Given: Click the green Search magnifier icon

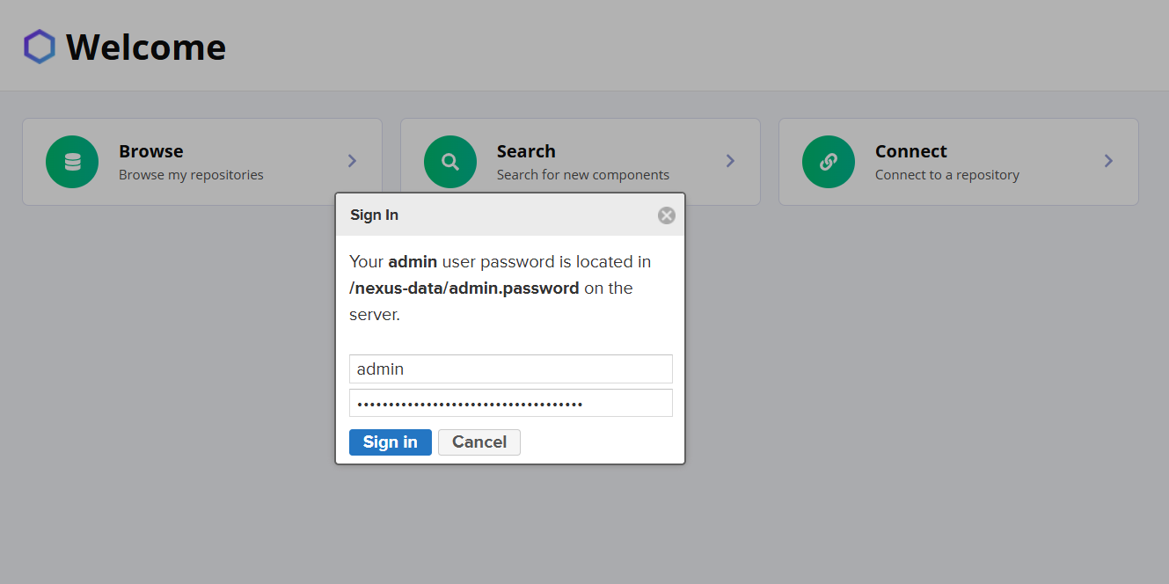Looking at the screenshot, I should click(450, 162).
